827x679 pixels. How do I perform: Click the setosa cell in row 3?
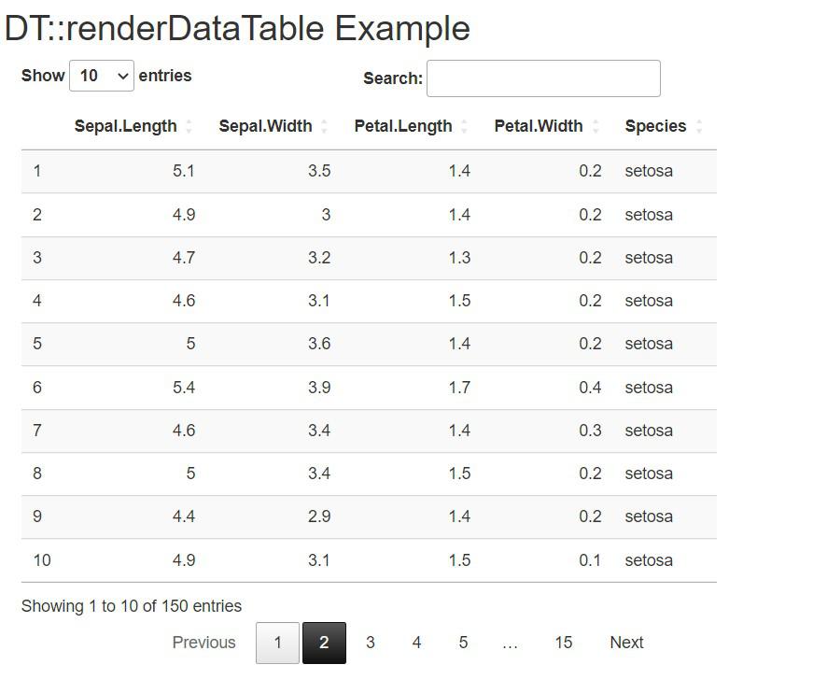coord(649,258)
